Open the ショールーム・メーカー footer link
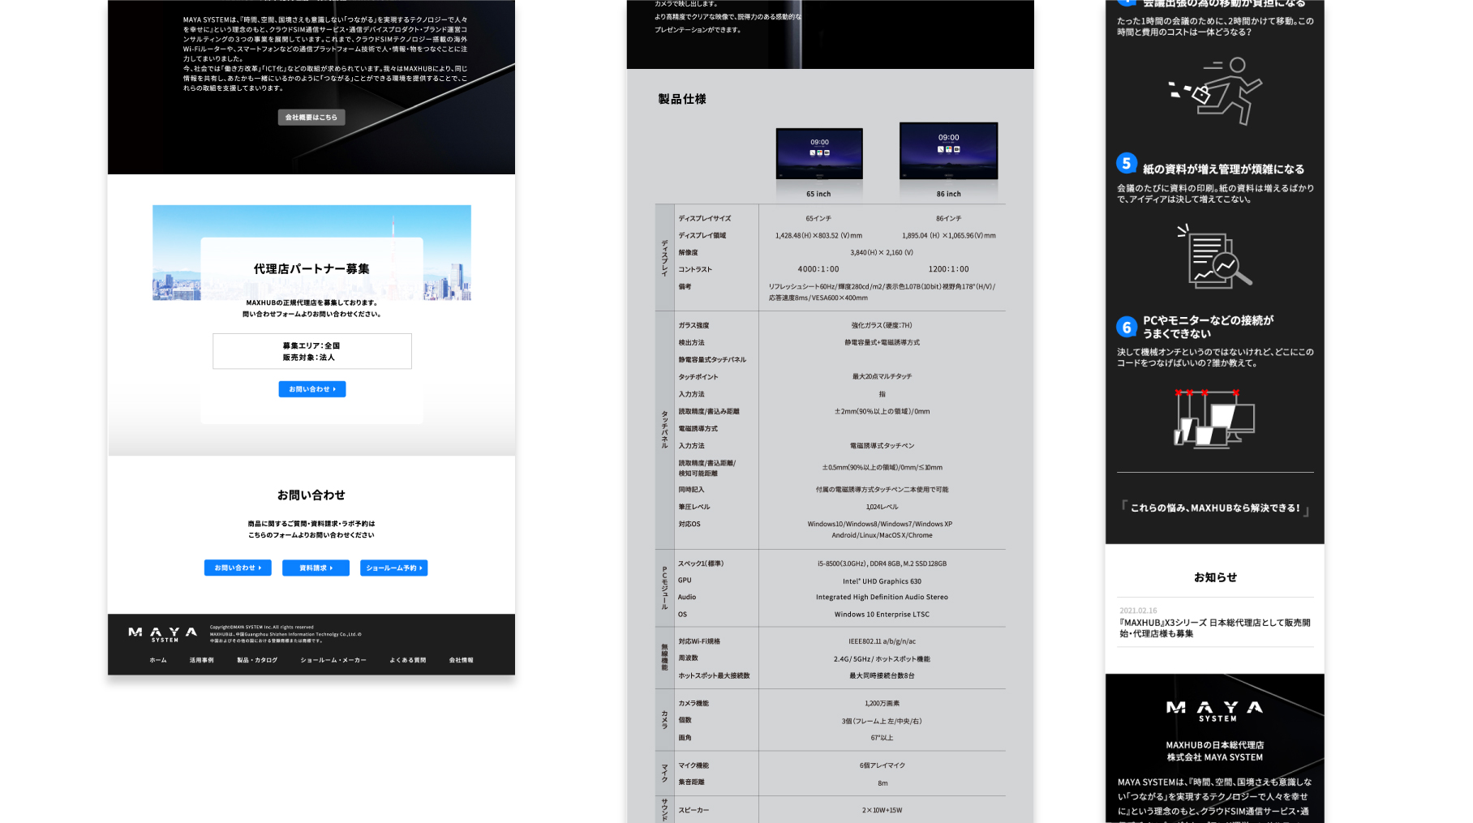 (x=333, y=660)
